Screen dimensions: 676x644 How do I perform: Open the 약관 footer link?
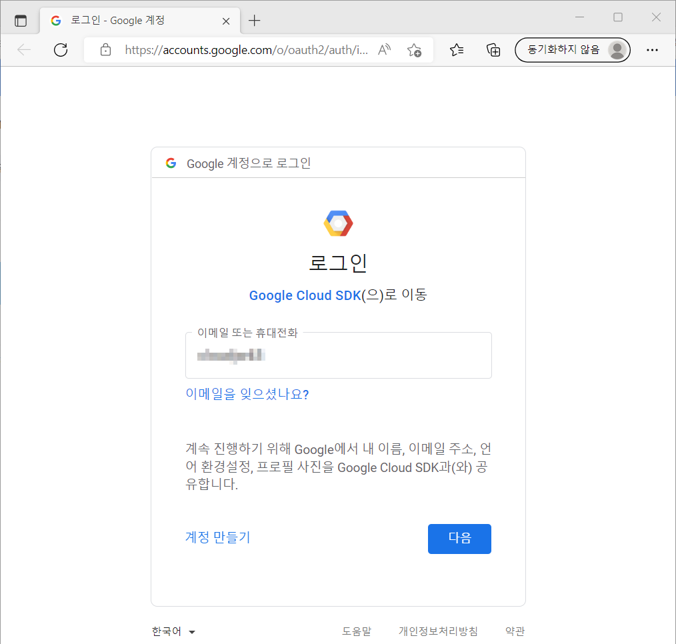pyautogui.click(x=515, y=631)
